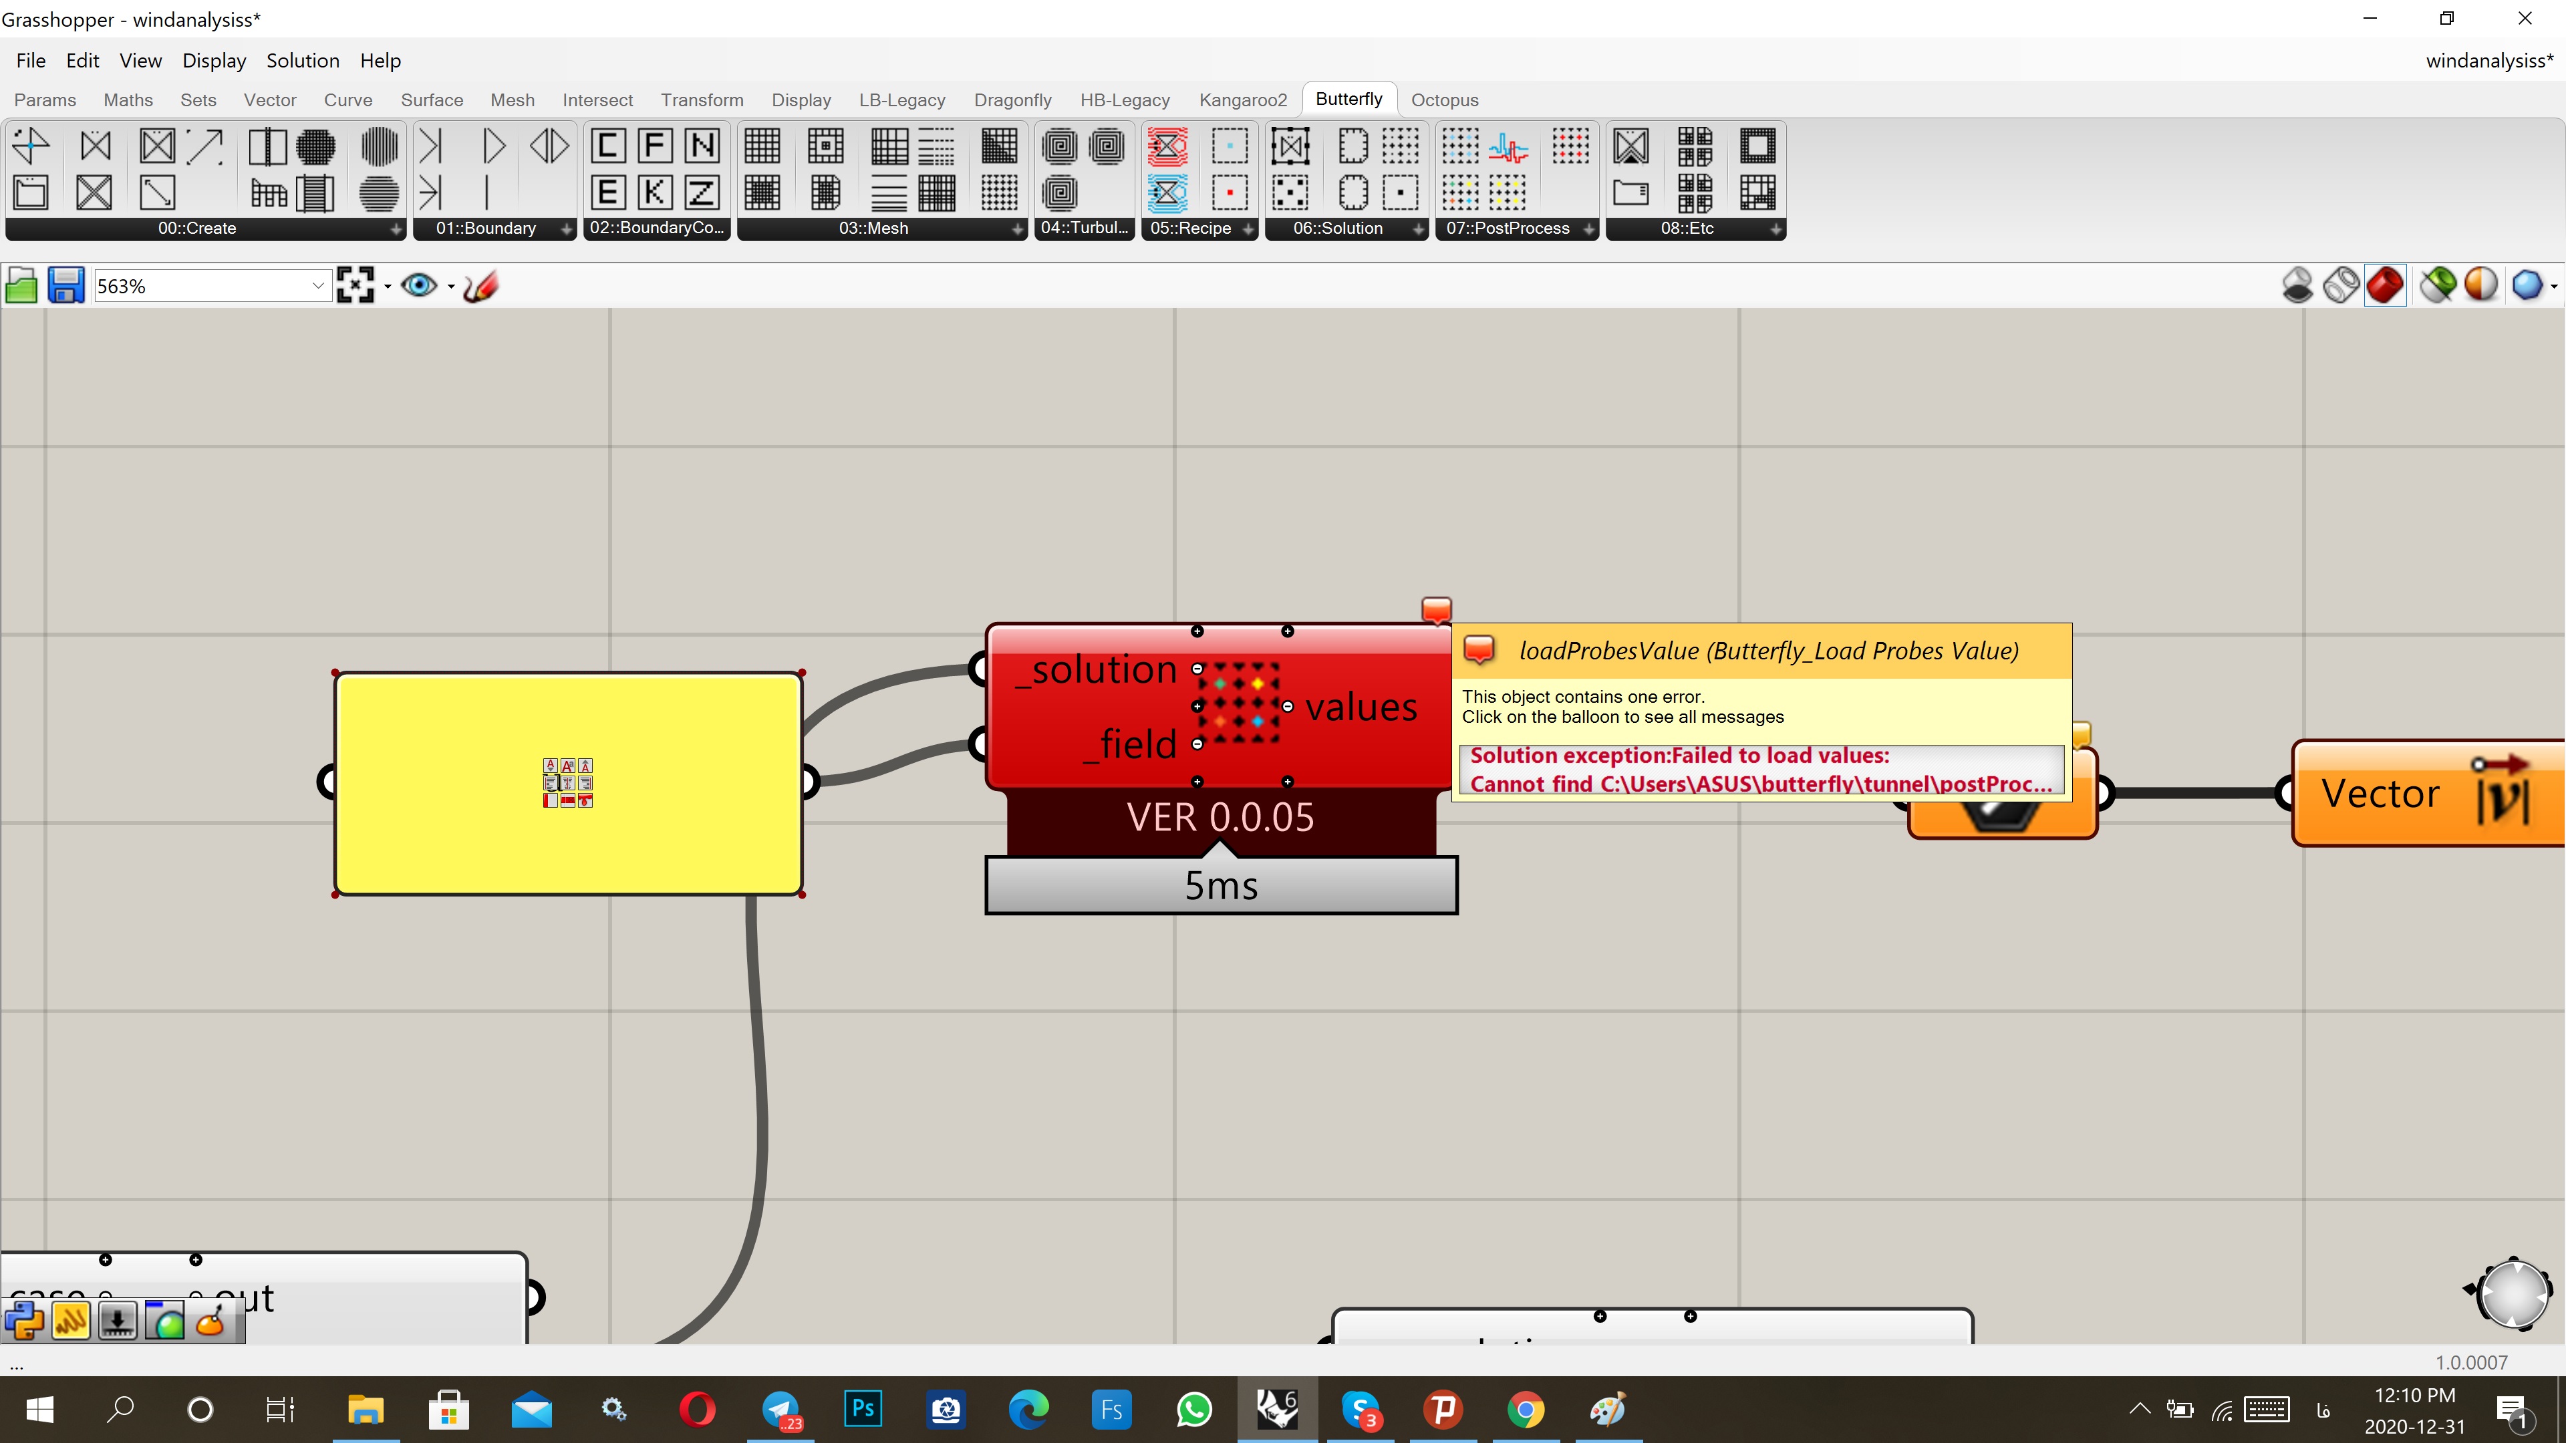Click the Vector component
This screenshot has height=1443, width=2566.
2428,794
